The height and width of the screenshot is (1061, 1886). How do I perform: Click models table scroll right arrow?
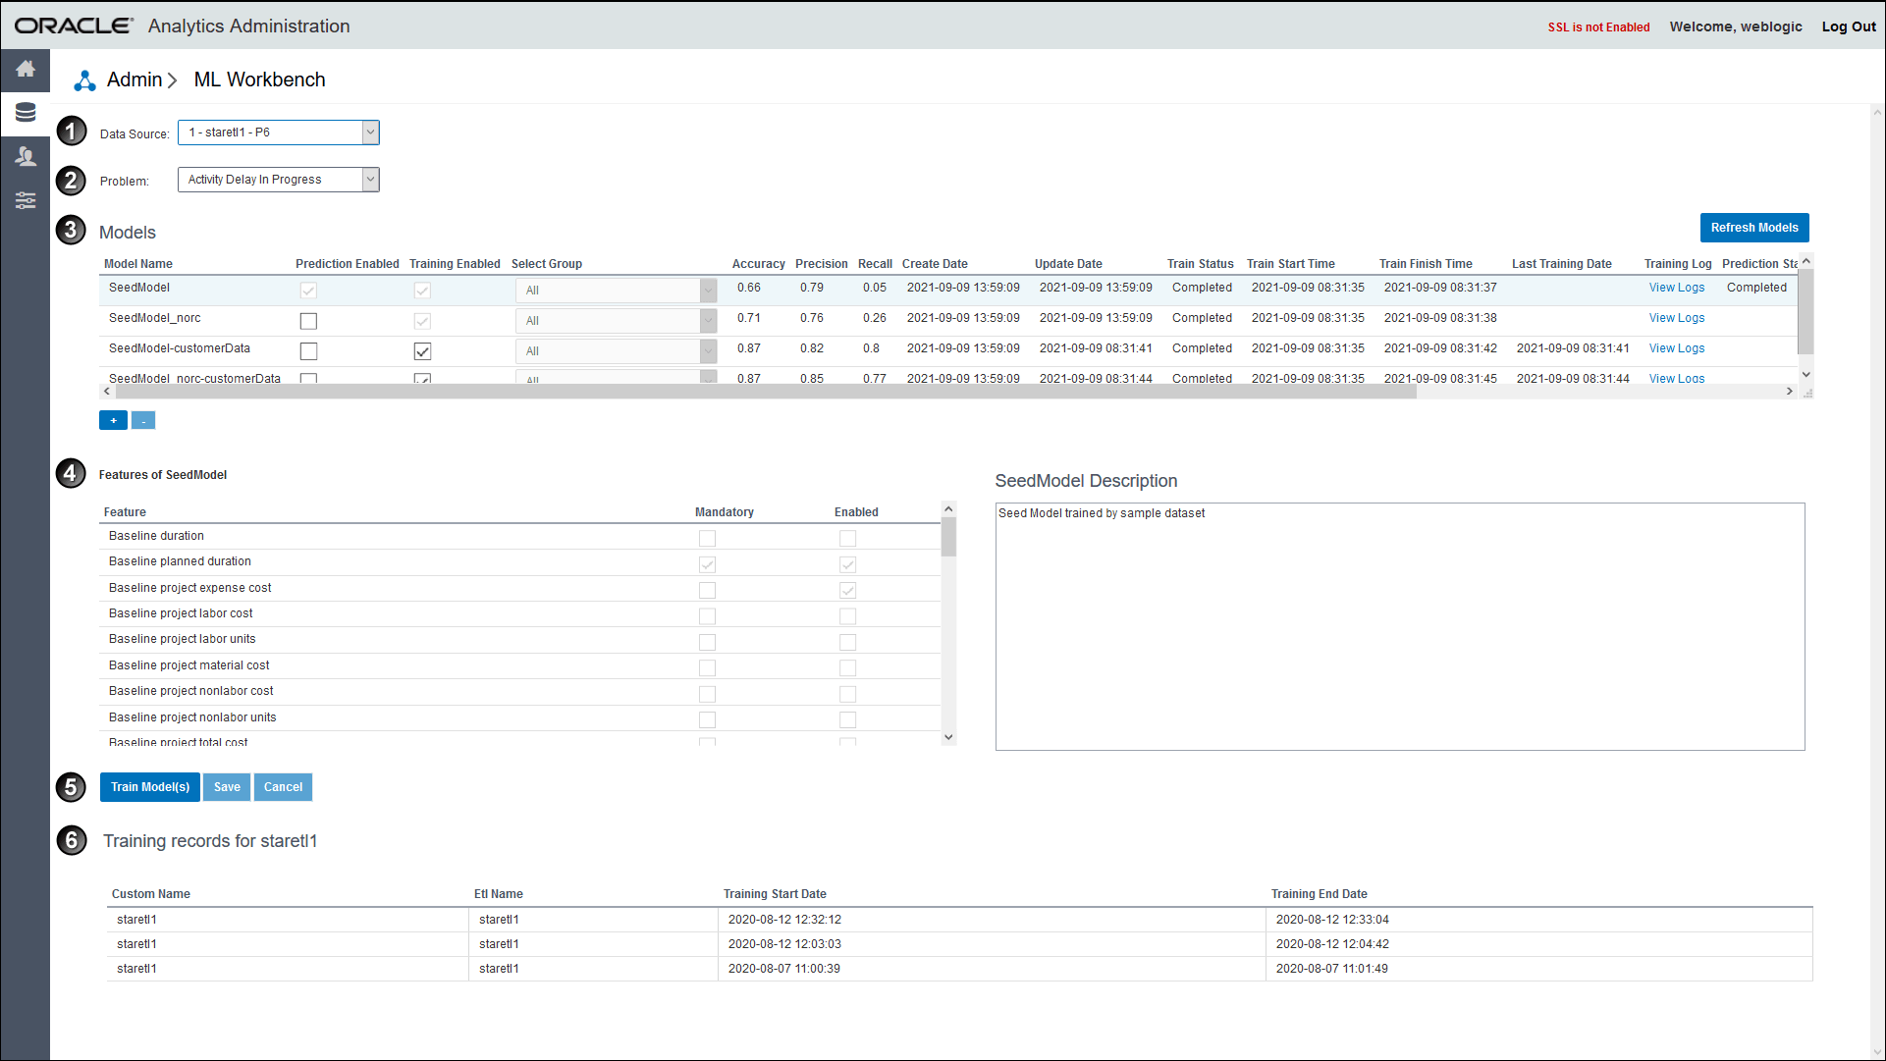pos(1790,391)
